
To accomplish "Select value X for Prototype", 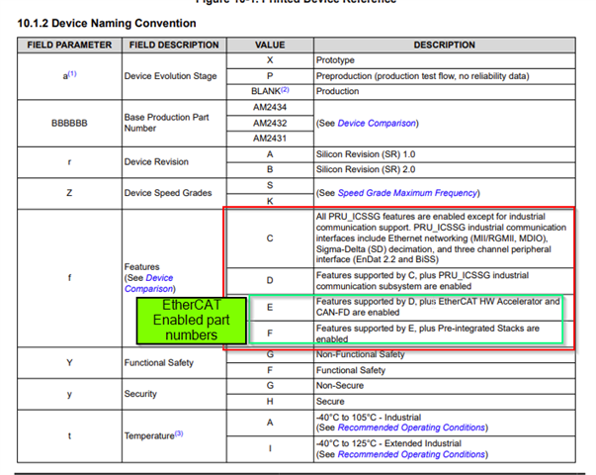I will [x=270, y=60].
